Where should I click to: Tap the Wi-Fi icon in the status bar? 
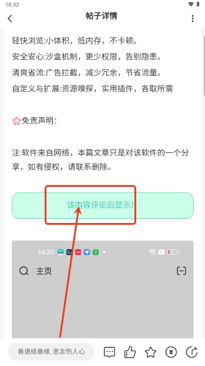pyautogui.click(x=191, y=4)
